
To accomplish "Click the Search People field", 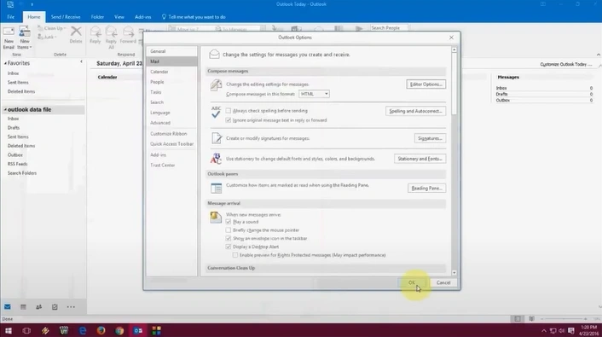I will click(389, 28).
